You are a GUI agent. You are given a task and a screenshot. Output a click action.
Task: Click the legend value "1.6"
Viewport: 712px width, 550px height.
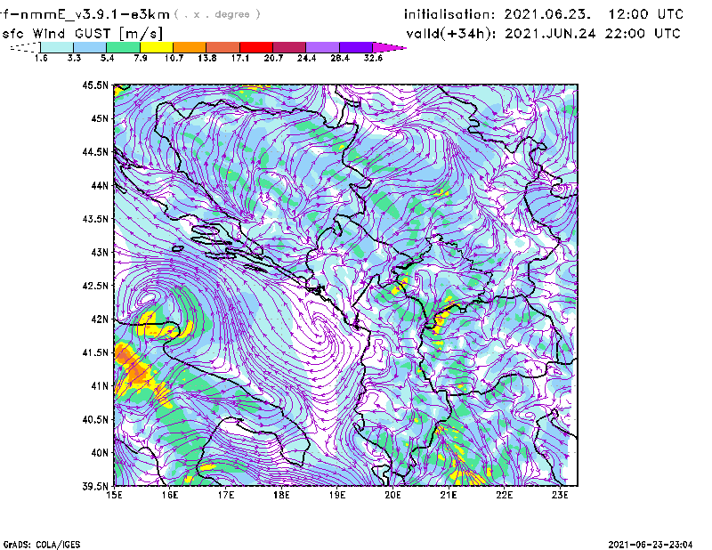click(41, 58)
